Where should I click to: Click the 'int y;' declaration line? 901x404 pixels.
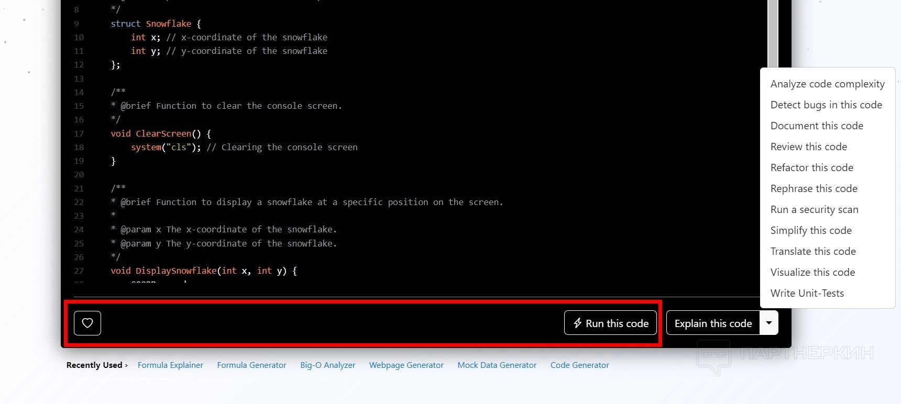click(x=229, y=51)
